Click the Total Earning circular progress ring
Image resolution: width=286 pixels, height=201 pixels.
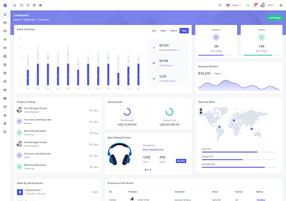tap(127, 112)
